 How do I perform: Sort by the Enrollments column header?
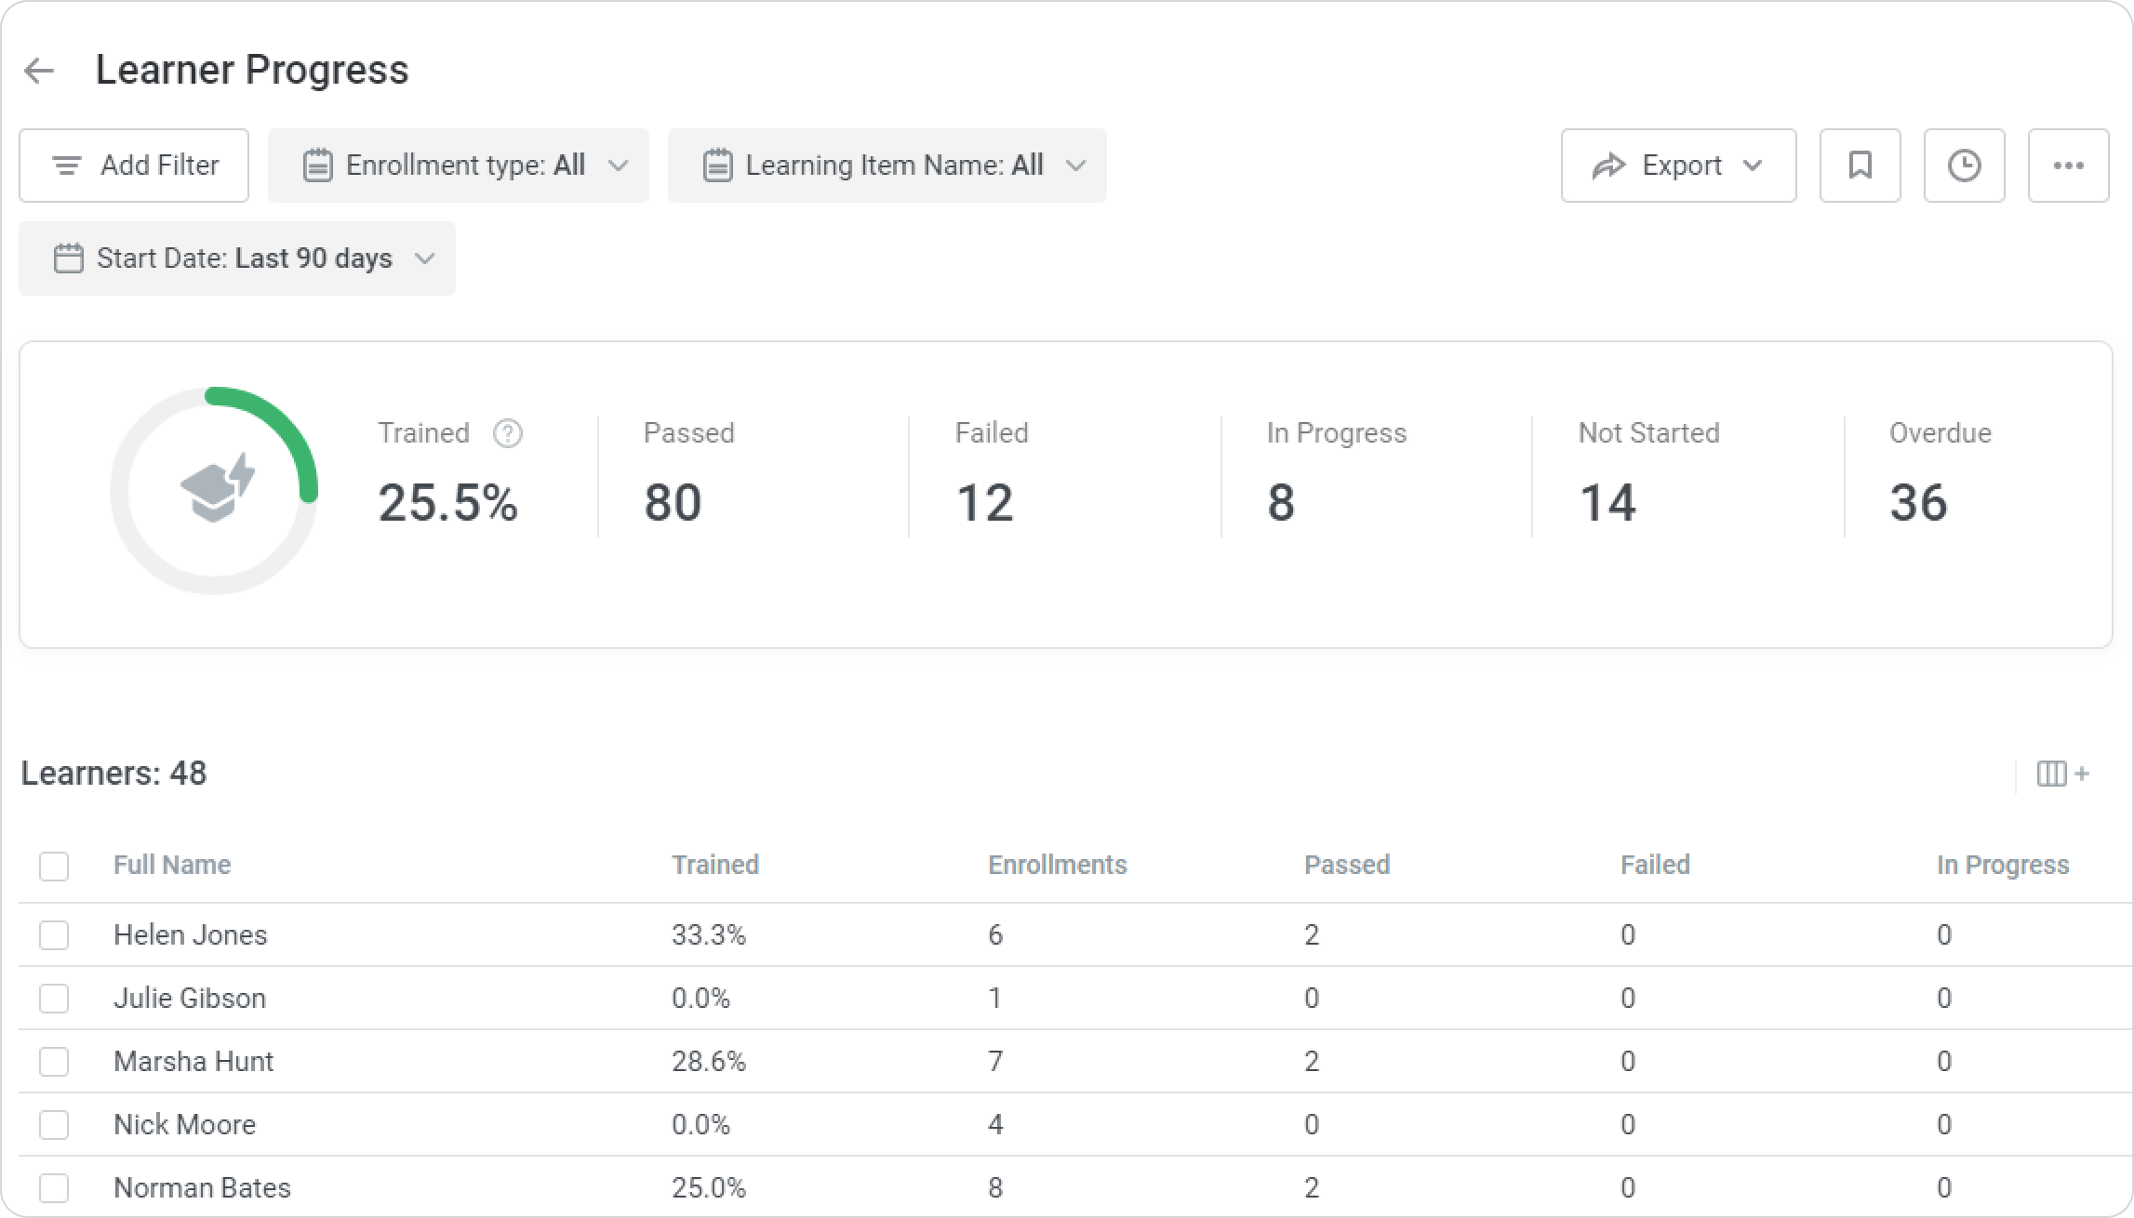pyautogui.click(x=1057, y=865)
